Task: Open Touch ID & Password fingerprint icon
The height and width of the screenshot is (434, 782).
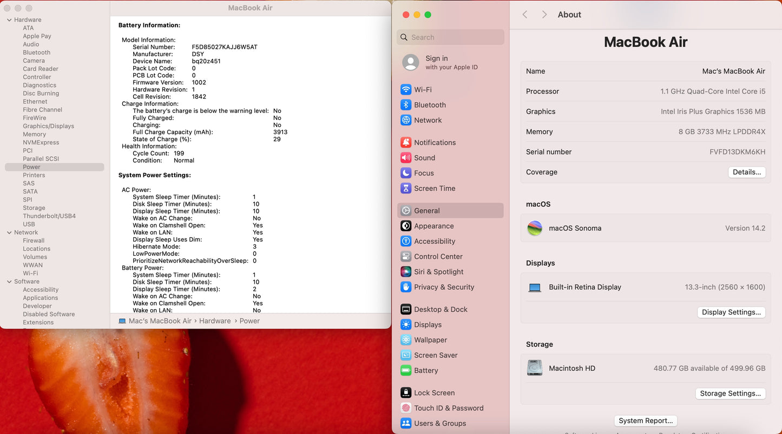Action: [406, 408]
